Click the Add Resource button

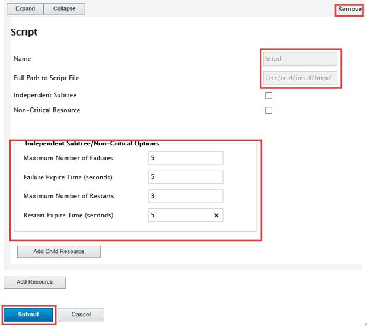click(34, 282)
